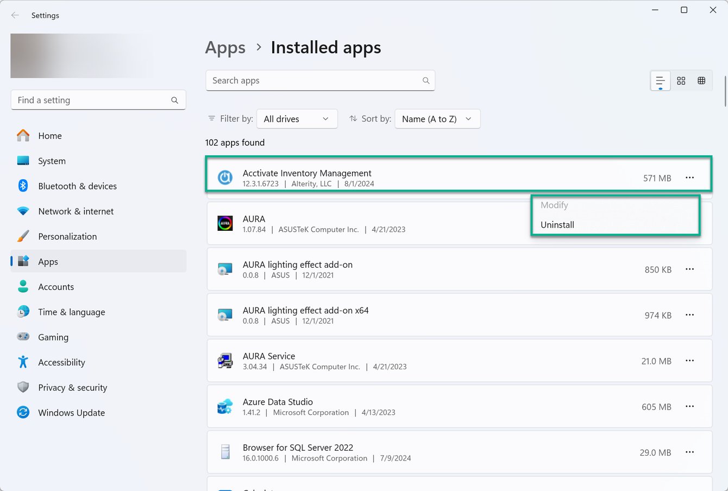Screen dimensions: 728x491
Task: Open more options for Azure Data Studio
Action: point(689,407)
